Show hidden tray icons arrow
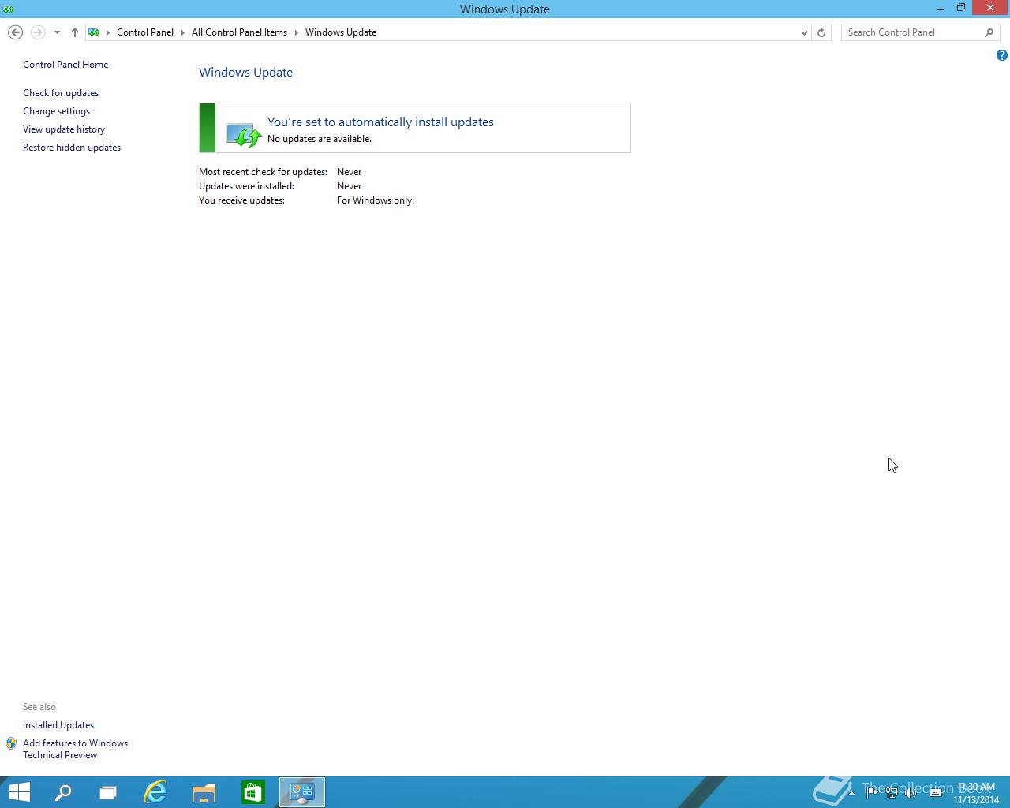Image resolution: width=1010 pixels, height=808 pixels. (851, 793)
